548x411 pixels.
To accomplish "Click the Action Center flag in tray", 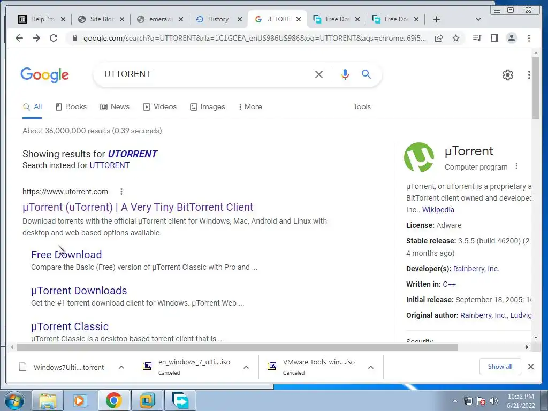I will (481, 401).
